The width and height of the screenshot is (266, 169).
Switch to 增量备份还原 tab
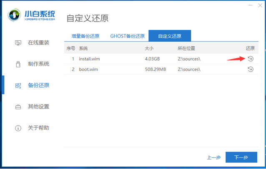click(x=85, y=36)
